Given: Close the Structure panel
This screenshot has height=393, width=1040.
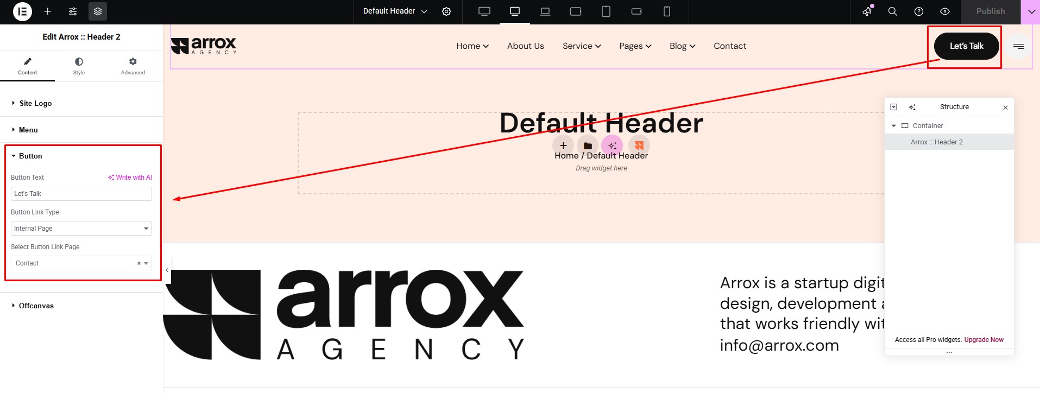Looking at the screenshot, I should 1005,107.
